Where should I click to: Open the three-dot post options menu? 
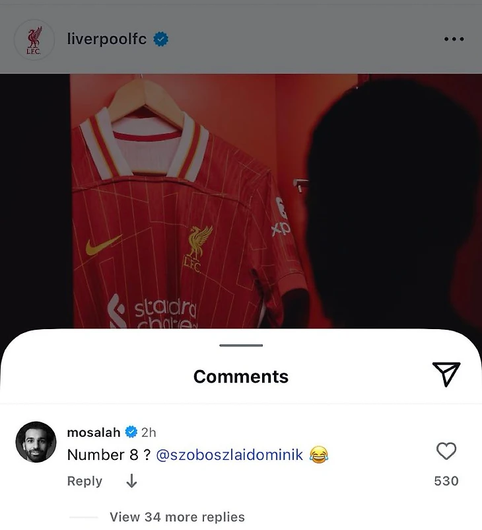(454, 39)
